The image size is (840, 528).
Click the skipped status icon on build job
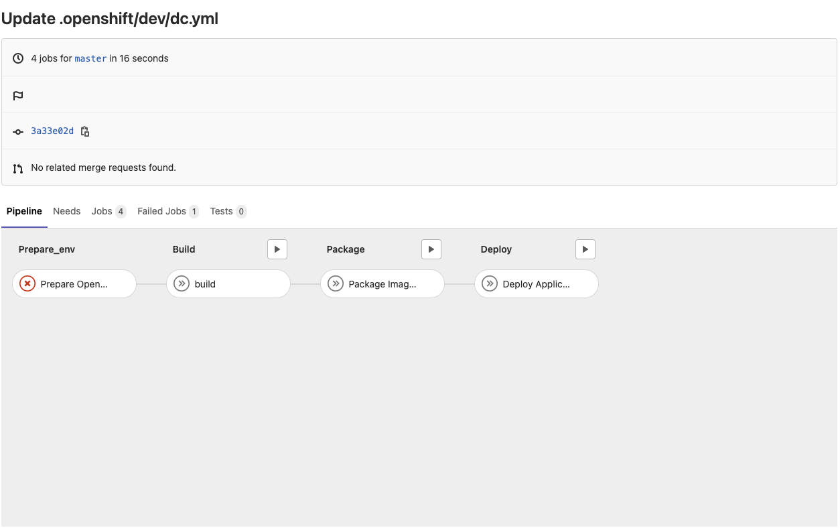tap(182, 284)
